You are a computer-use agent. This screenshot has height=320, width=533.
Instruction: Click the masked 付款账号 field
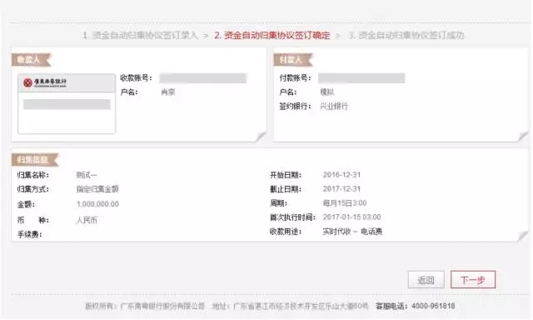(x=361, y=77)
